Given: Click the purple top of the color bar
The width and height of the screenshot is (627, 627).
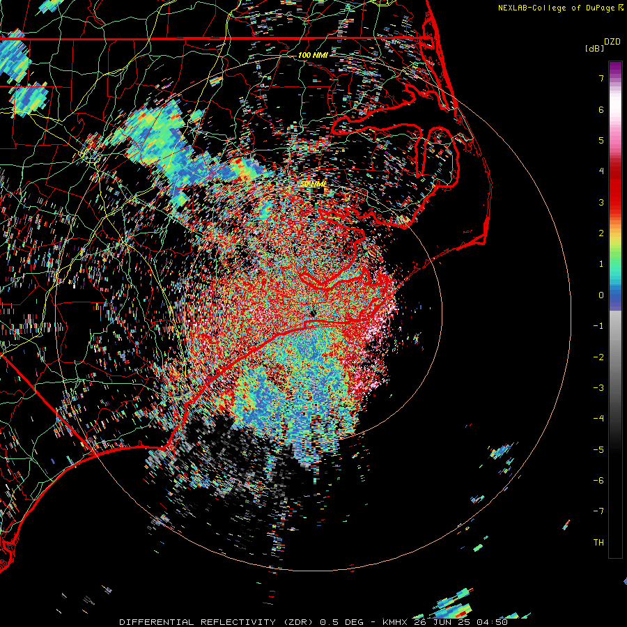Looking at the screenshot, I should pyautogui.click(x=615, y=67).
